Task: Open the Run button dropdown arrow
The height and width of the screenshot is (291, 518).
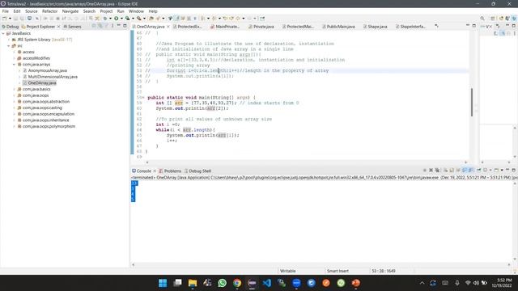Action: (121, 19)
